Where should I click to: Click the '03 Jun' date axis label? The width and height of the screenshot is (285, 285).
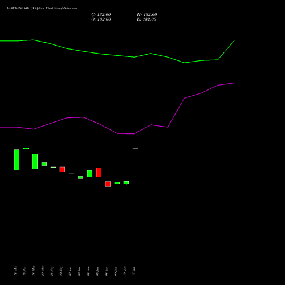(x=79, y=271)
